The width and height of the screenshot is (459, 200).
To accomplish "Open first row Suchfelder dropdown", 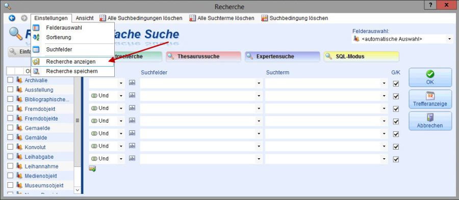I will [x=259, y=83].
